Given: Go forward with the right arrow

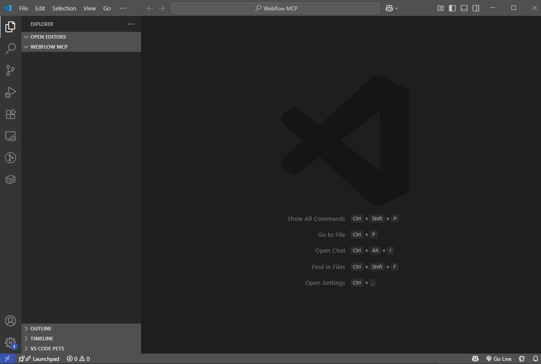Looking at the screenshot, I should (162, 8).
